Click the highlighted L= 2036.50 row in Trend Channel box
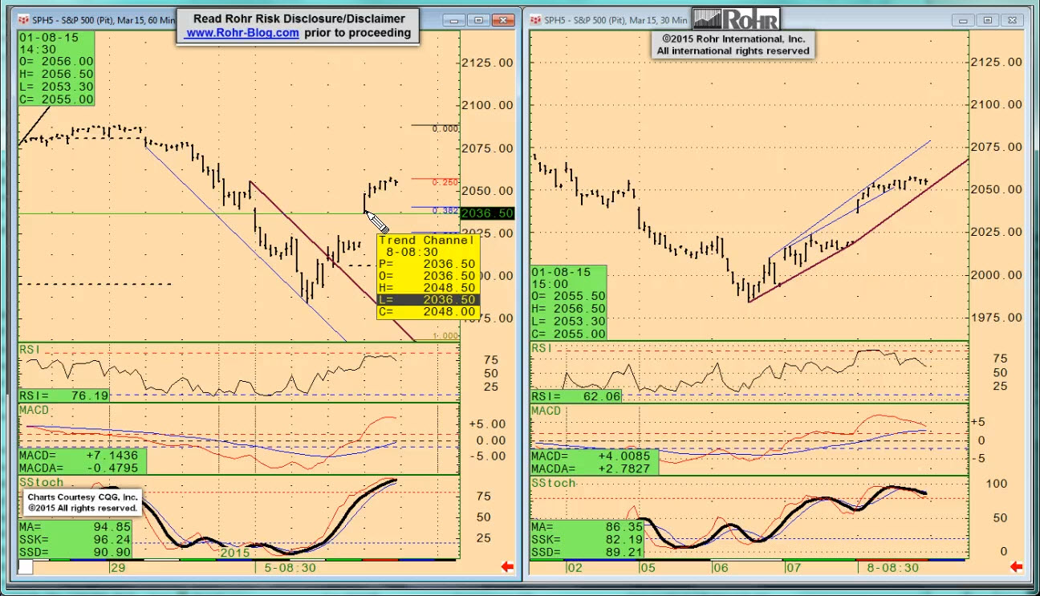 (428, 299)
